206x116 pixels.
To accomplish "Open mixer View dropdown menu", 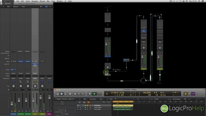I will 23,6.
